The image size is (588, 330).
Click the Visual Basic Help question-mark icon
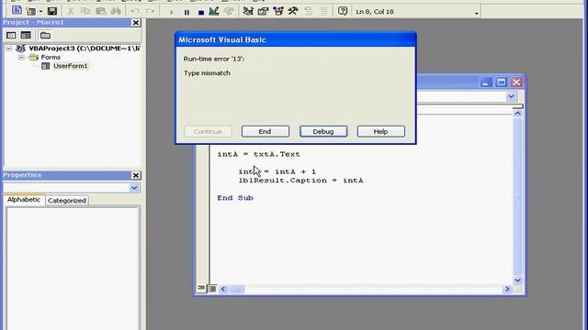pos(343,11)
